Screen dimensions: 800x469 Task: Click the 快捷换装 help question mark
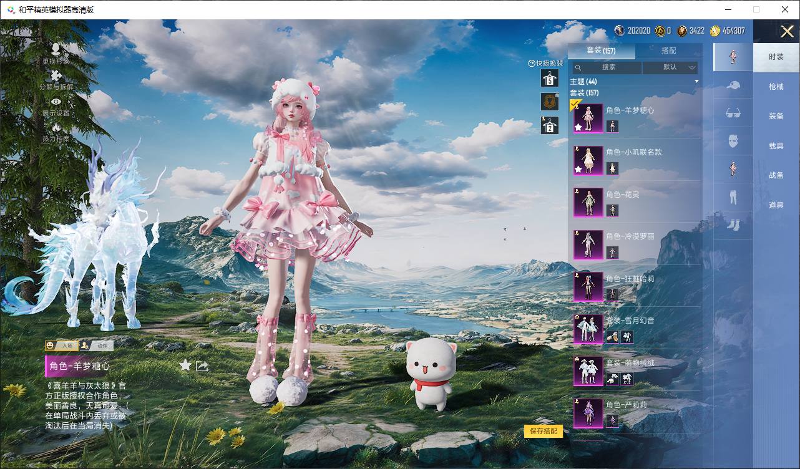(532, 63)
